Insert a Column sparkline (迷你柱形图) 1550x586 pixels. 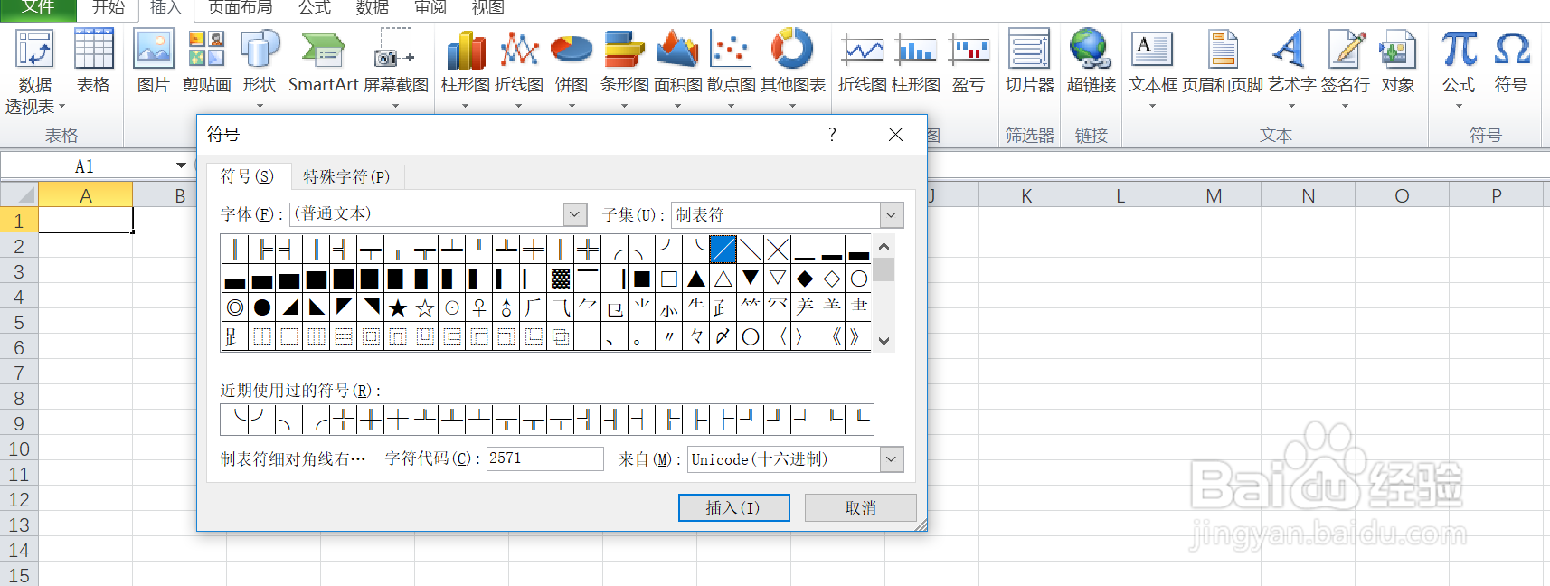coord(916,61)
